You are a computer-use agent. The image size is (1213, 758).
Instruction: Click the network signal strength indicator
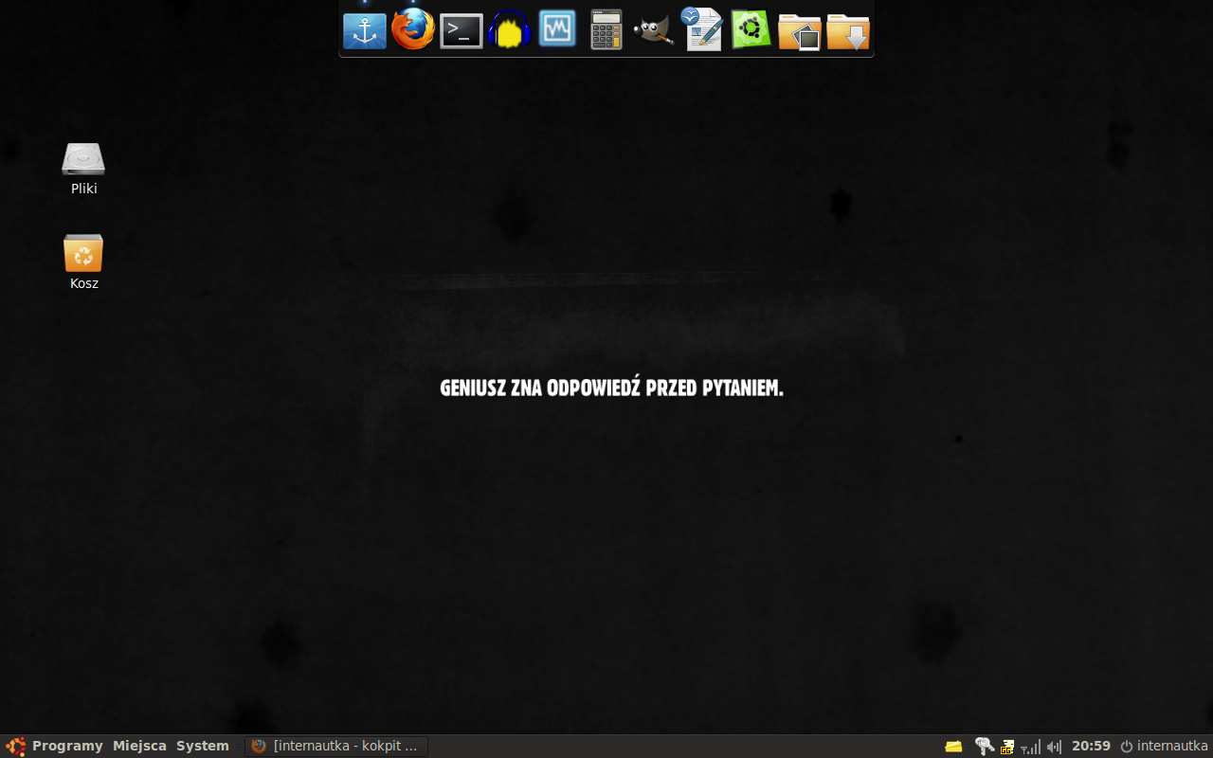point(1030,747)
